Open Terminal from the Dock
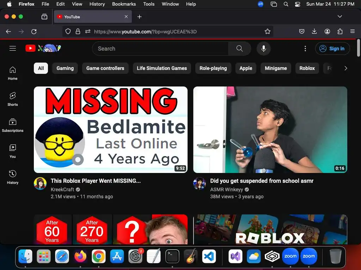361x270 pixels. (x=172, y=256)
